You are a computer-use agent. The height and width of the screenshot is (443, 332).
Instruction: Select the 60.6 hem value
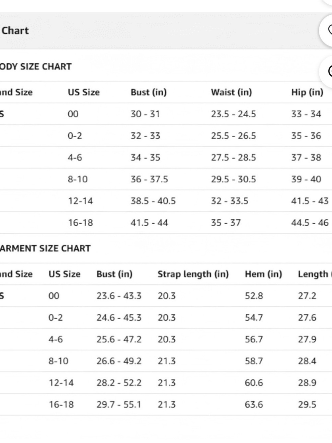click(x=254, y=383)
